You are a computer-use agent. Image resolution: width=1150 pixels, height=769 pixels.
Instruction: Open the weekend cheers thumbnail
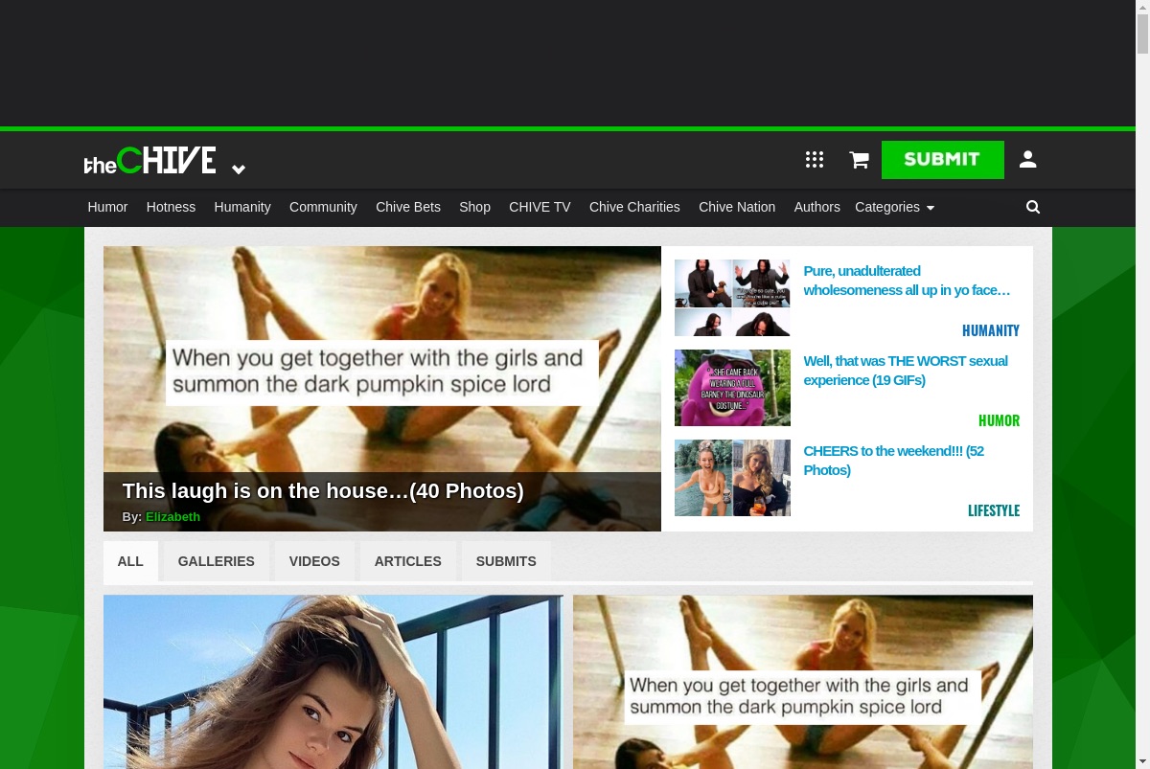click(732, 478)
